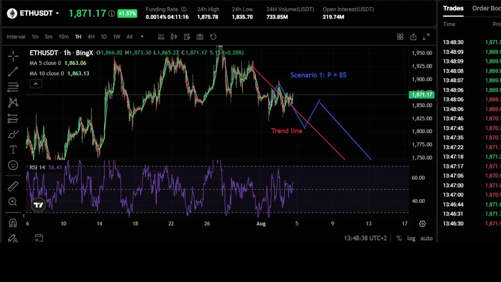Take a chart snapshot with camera icon
501x282 pixels.
click(x=200, y=37)
